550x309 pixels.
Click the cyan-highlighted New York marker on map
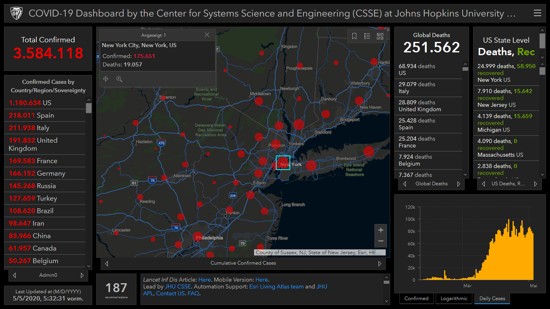coord(283,163)
